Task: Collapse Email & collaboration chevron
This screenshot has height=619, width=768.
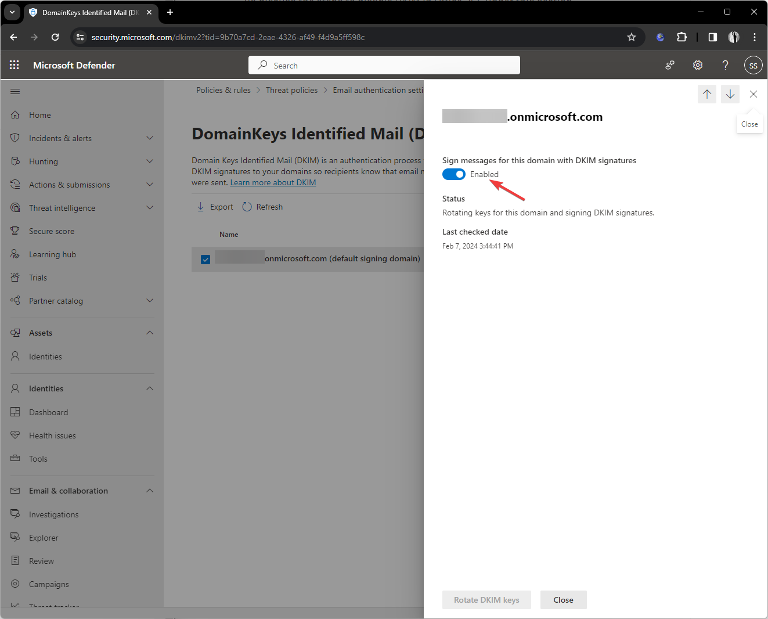Action: 150,491
